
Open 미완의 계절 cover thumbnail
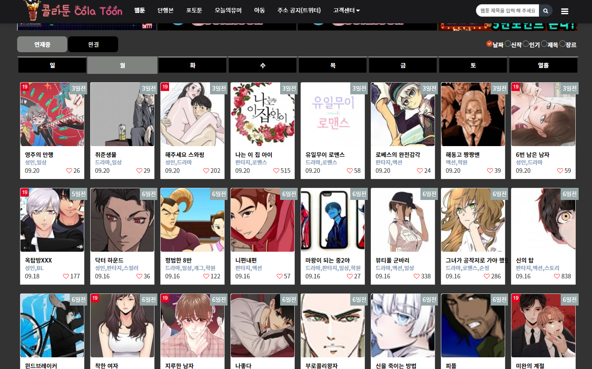[x=543, y=326]
